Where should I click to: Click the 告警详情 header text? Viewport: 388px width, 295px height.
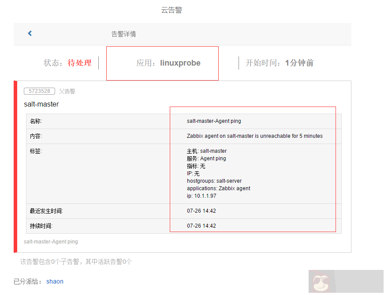point(123,33)
